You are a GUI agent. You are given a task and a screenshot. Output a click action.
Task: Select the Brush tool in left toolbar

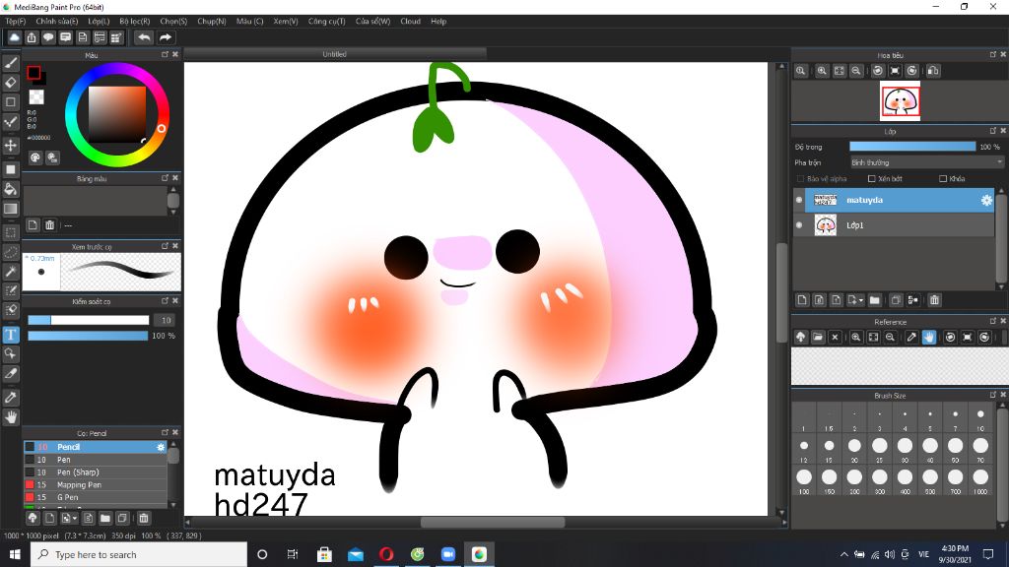point(11,63)
